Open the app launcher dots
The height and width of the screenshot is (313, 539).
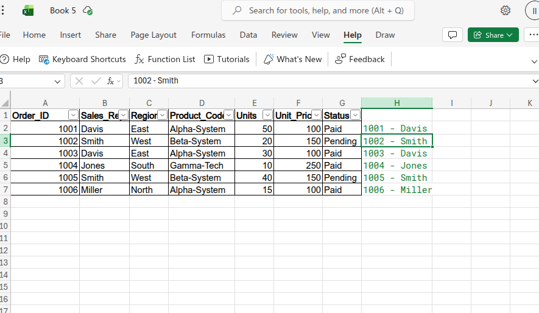click(x=2, y=10)
